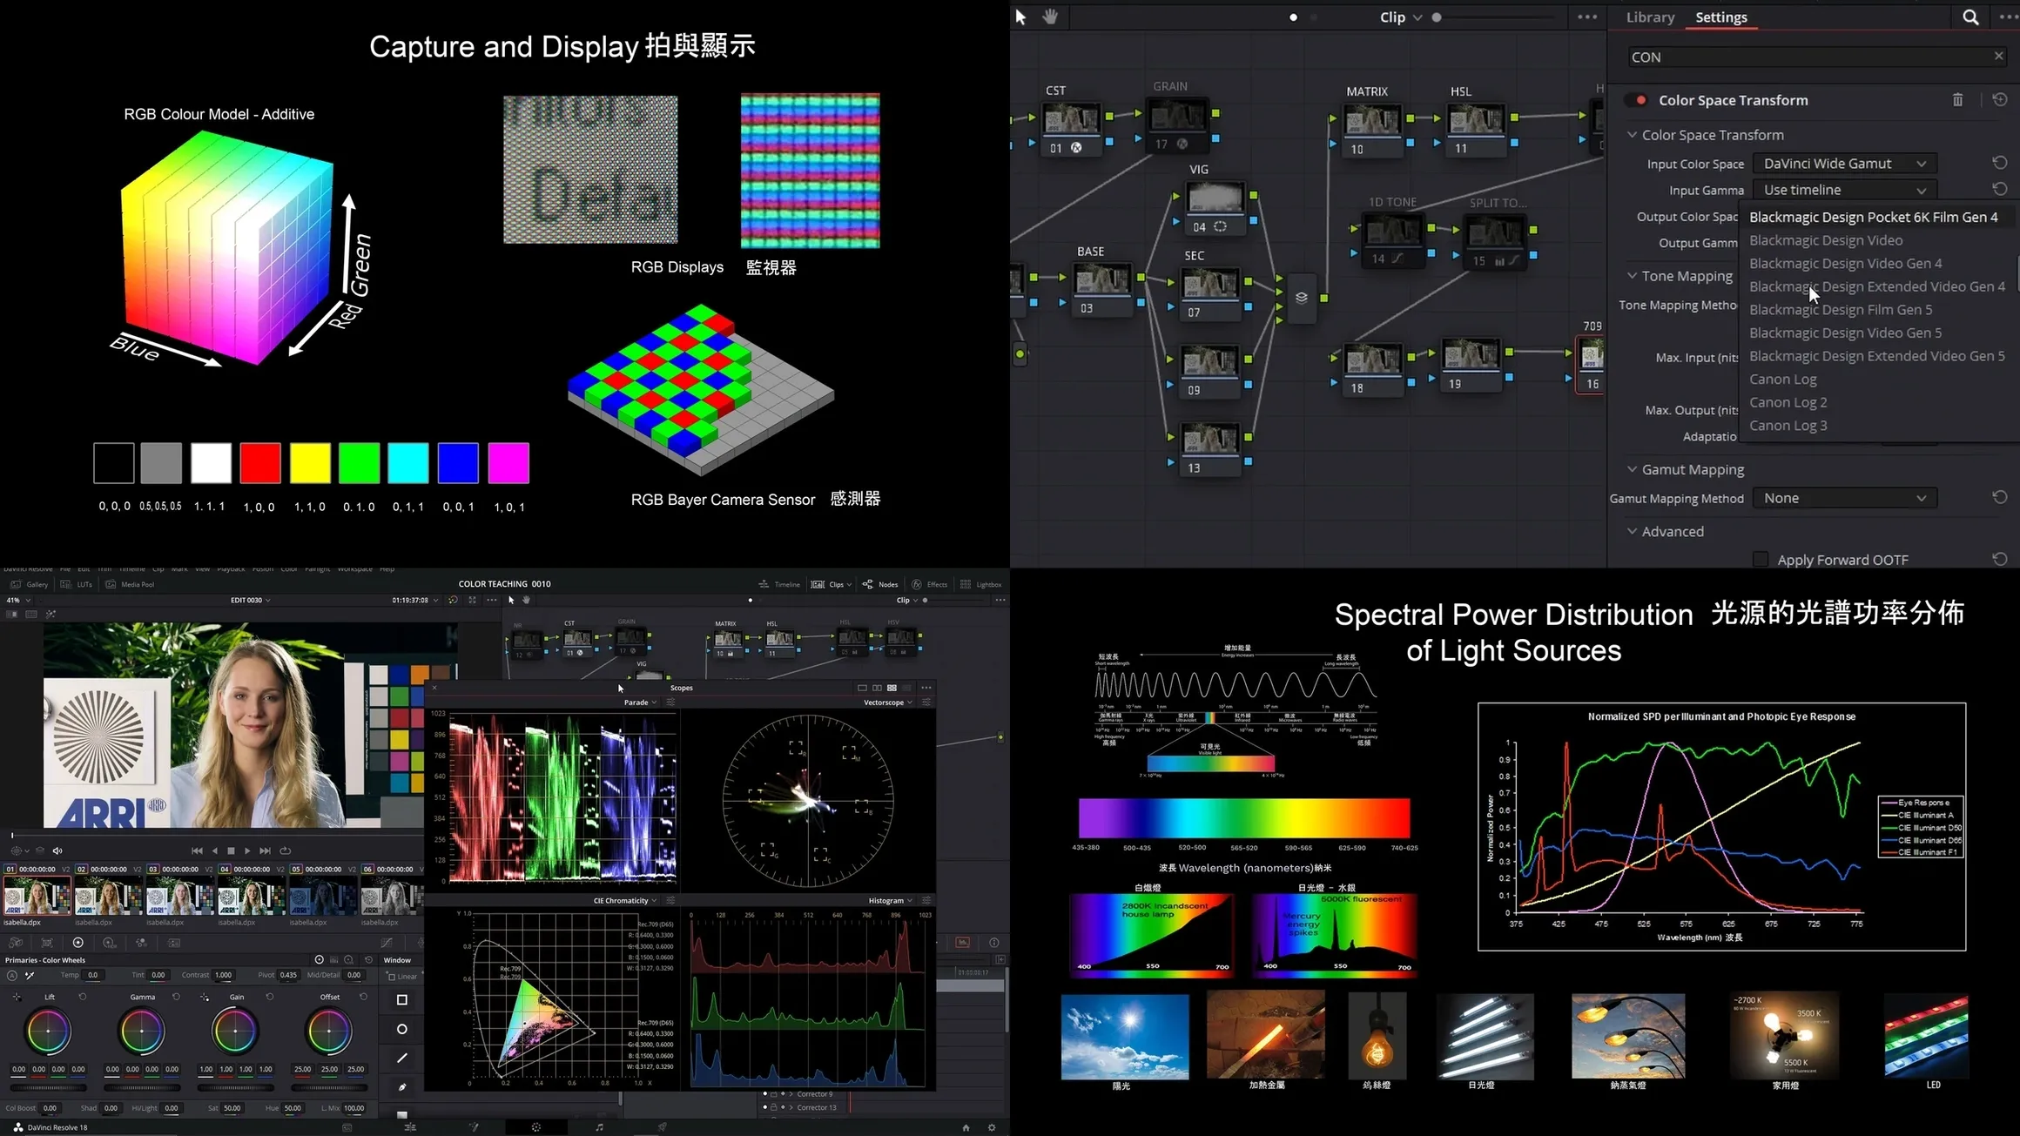Lock the Corrector 13 track

click(774, 1107)
